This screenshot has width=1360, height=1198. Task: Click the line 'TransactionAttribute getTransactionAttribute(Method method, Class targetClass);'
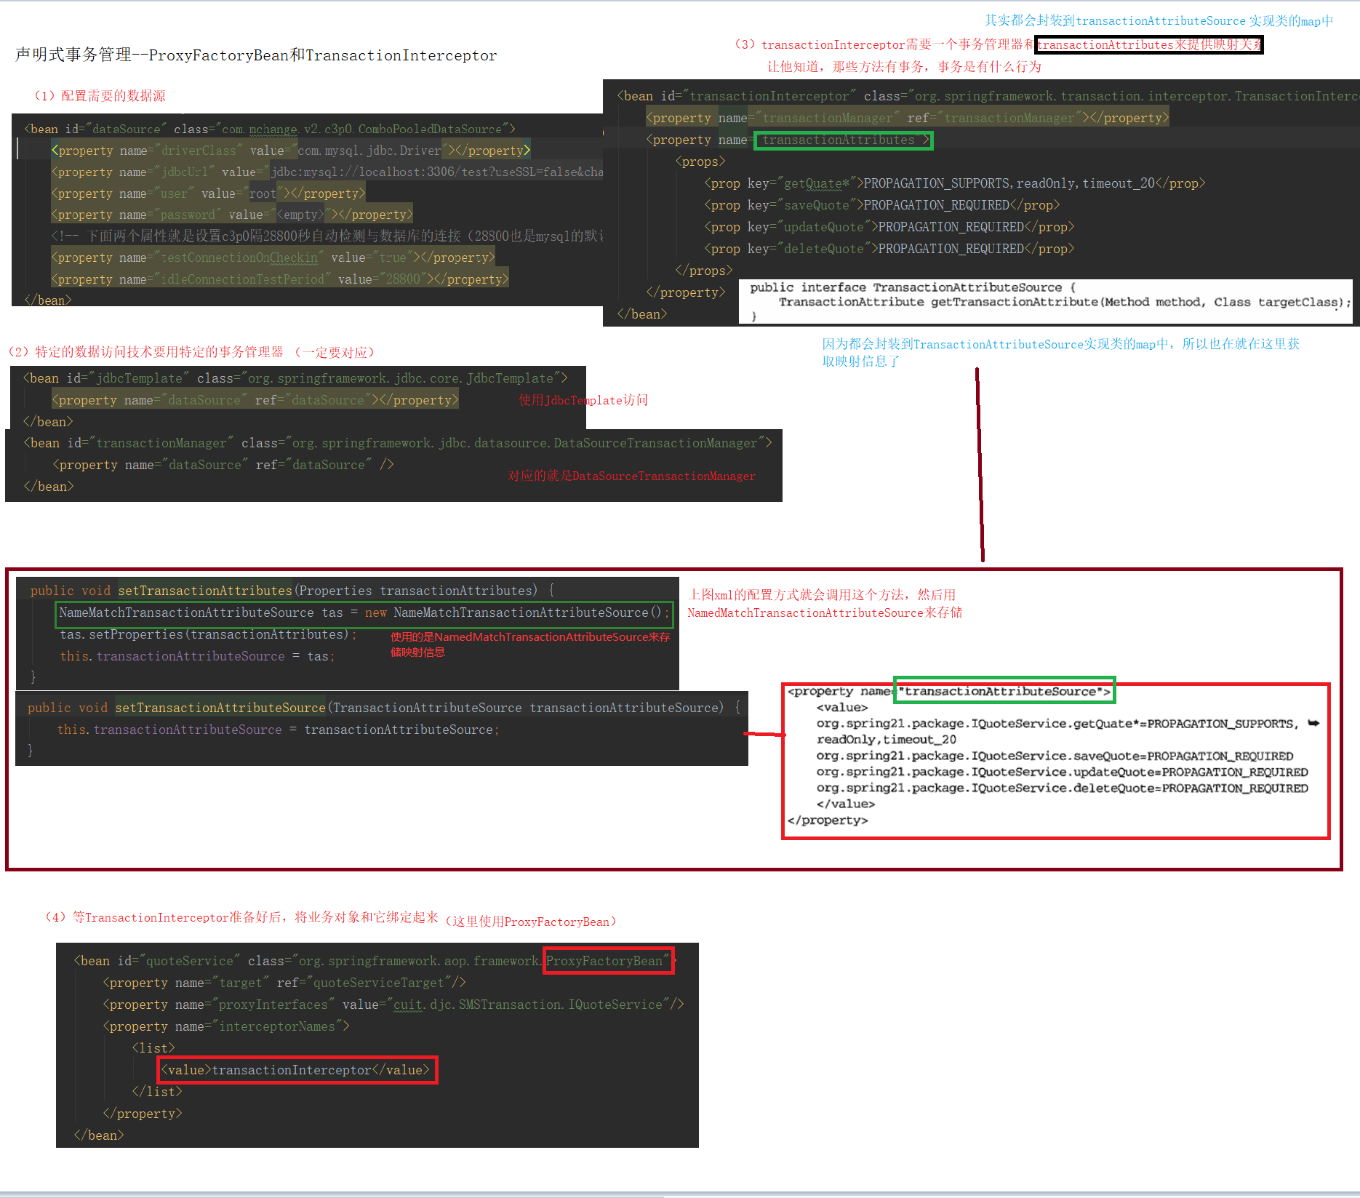[x=1065, y=302]
